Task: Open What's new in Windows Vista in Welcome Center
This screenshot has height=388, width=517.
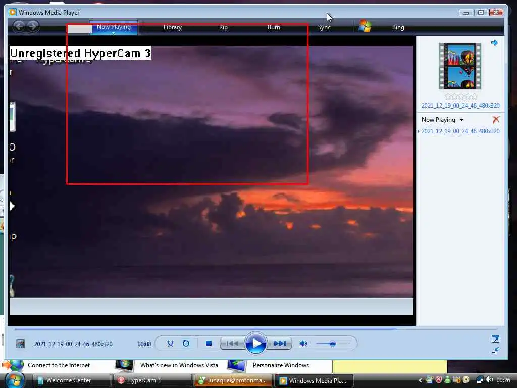Action: tap(179, 365)
